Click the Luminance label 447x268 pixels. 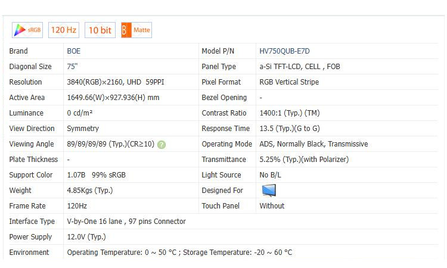[26, 113]
